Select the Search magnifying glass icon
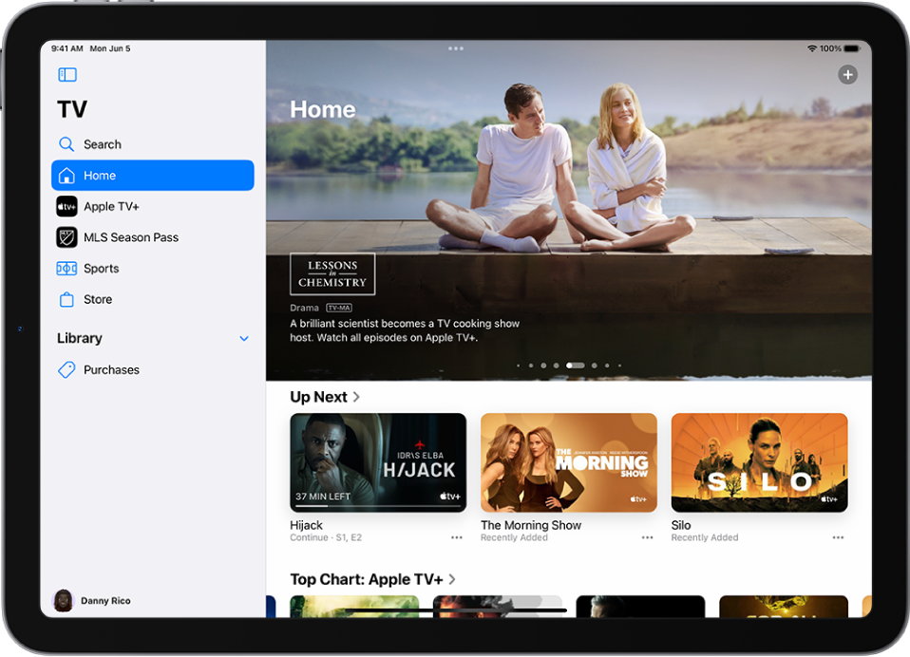The height and width of the screenshot is (657, 910). (66, 143)
